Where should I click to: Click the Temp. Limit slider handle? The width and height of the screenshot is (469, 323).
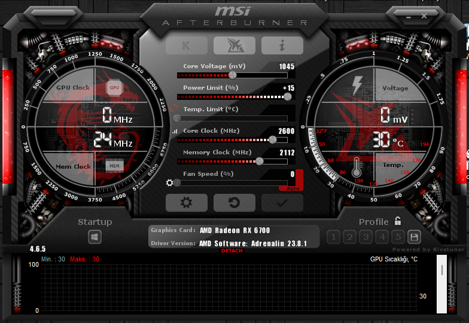(x=177, y=118)
